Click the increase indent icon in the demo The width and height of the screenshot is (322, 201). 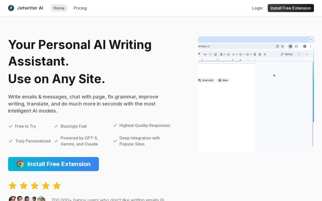259,54
